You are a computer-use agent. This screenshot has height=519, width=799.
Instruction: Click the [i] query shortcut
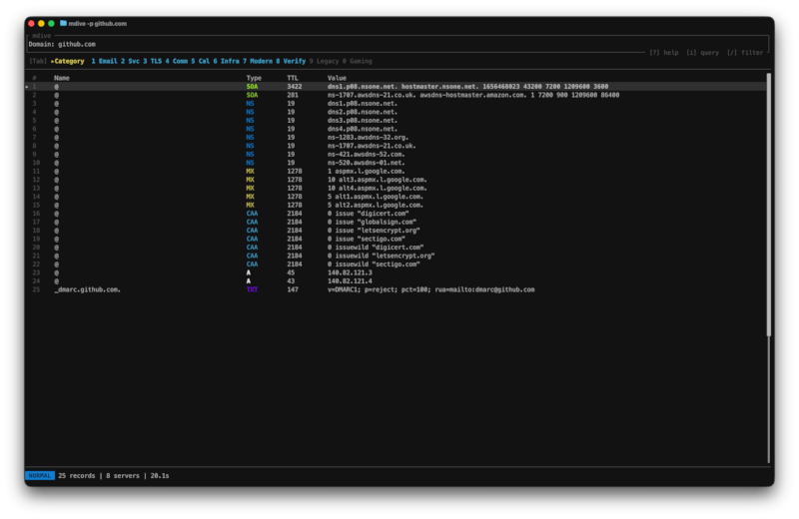(702, 53)
